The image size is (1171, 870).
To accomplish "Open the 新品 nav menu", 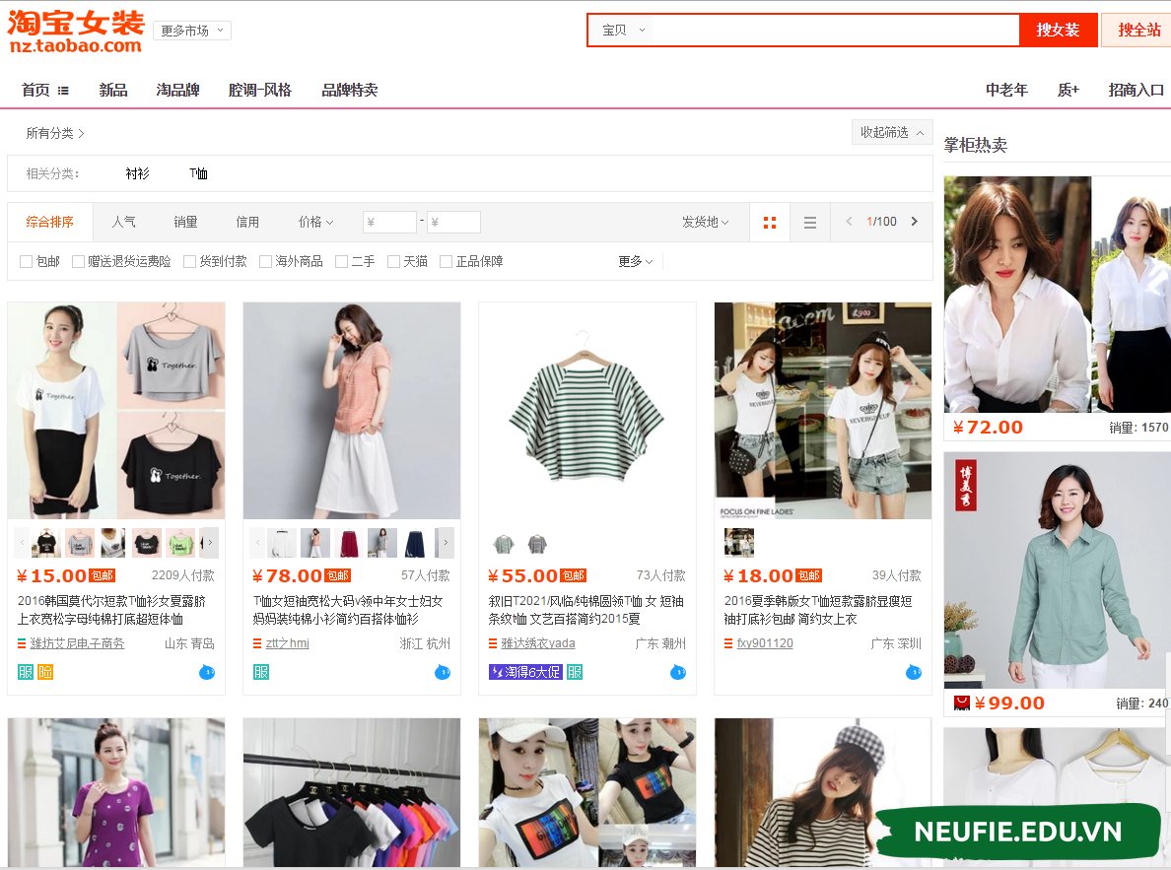I will (x=112, y=91).
